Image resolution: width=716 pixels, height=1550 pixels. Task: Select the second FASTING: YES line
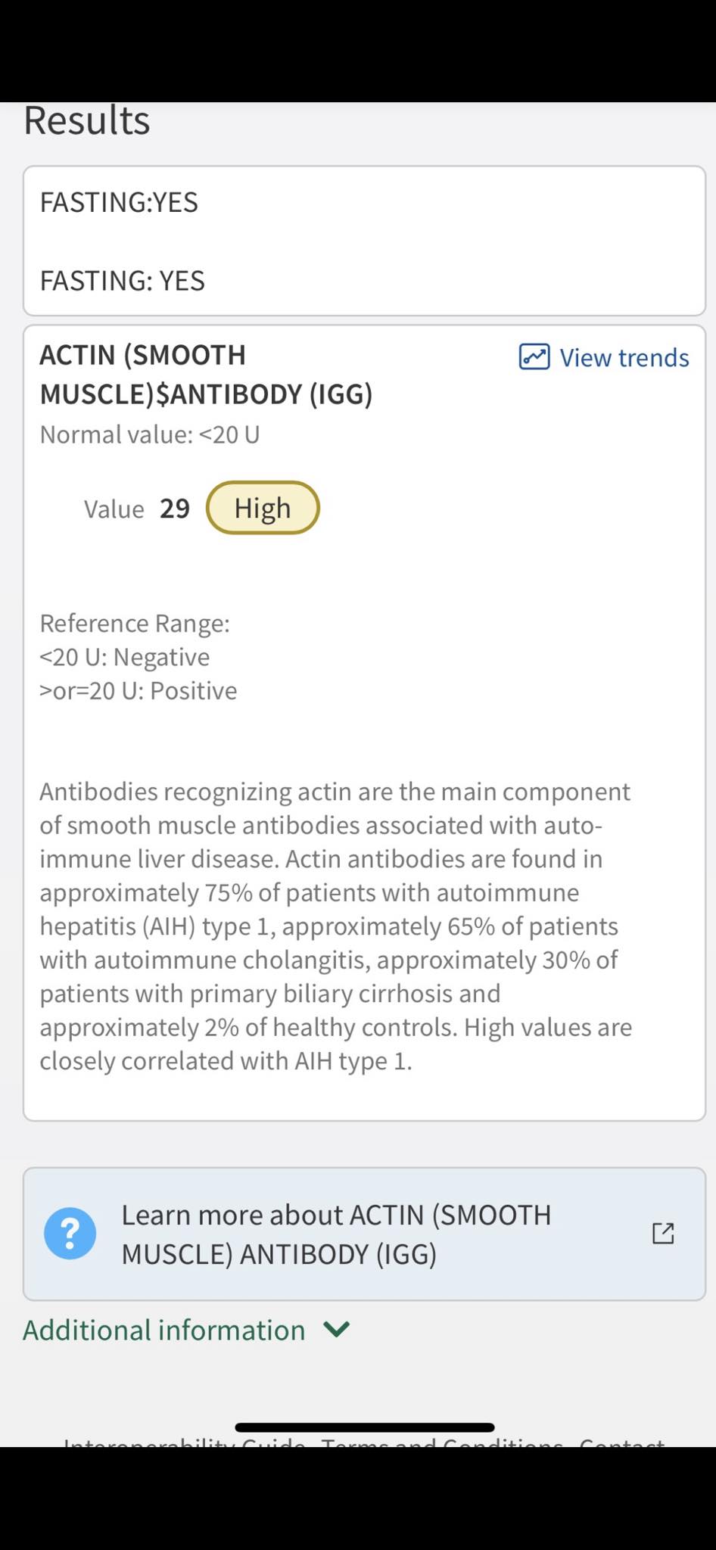[123, 281]
